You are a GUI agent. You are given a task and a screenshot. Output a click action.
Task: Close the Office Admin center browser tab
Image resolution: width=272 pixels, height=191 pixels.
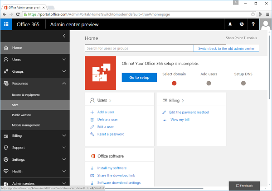tap(44, 8)
